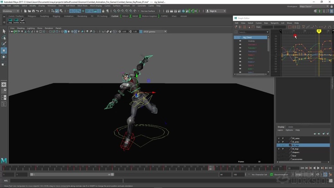Click the Redo arrow icon
Screen dimensions: 334x188
tap(42, 11)
